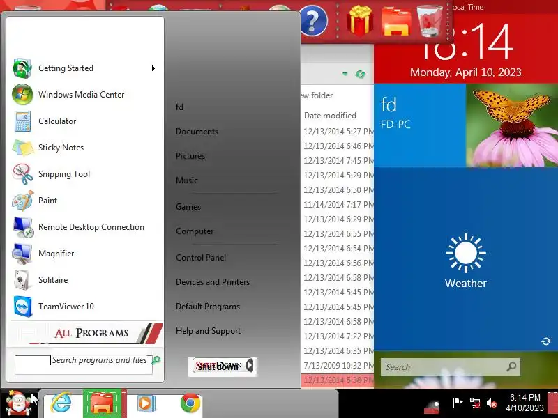This screenshot has width=558, height=418.
Task: Open the Explorer address dropdown arrow
Action: 345,74
